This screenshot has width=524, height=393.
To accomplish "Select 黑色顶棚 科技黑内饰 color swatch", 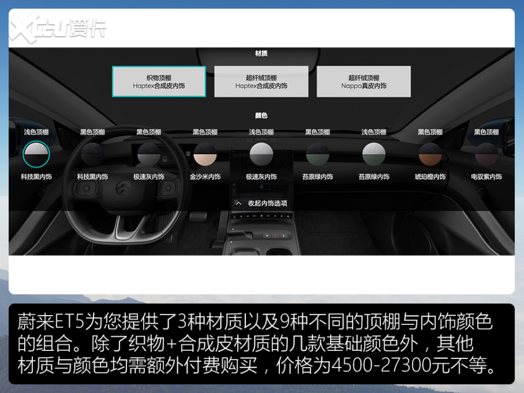I will (92, 154).
